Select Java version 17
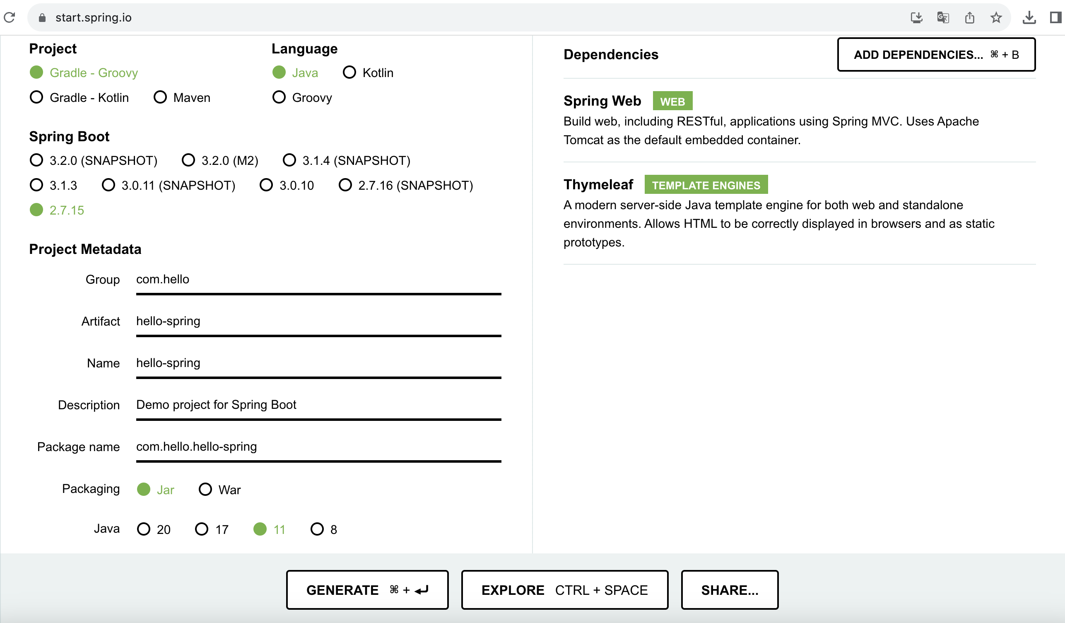This screenshot has width=1065, height=623. (212, 529)
